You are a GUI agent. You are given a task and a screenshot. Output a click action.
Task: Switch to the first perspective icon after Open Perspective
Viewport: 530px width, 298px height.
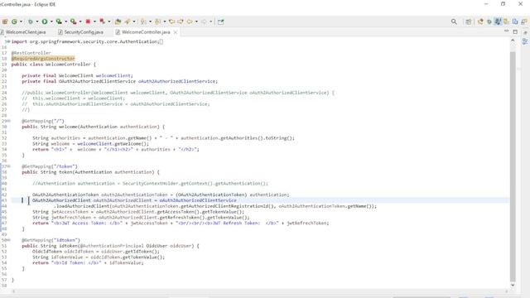[x=480, y=22]
